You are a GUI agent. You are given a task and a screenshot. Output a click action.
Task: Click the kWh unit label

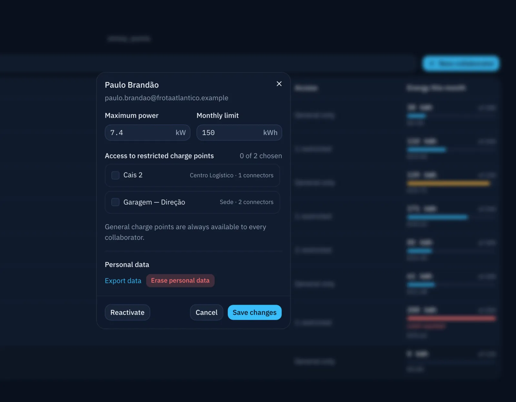click(x=270, y=132)
